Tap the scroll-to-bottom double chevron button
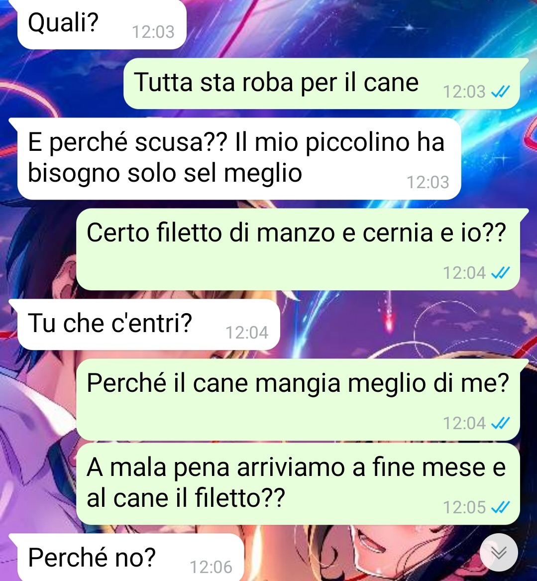The width and height of the screenshot is (537, 581). pyautogui.click(x=499, y=553)
